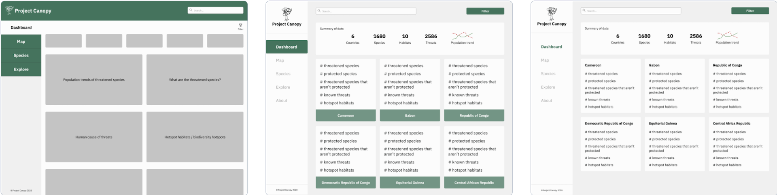The height and width of the screenshot is (195, 777).
Task: Click the Gabon card heading in the right mockup
Action: click(x=654, y=65)
